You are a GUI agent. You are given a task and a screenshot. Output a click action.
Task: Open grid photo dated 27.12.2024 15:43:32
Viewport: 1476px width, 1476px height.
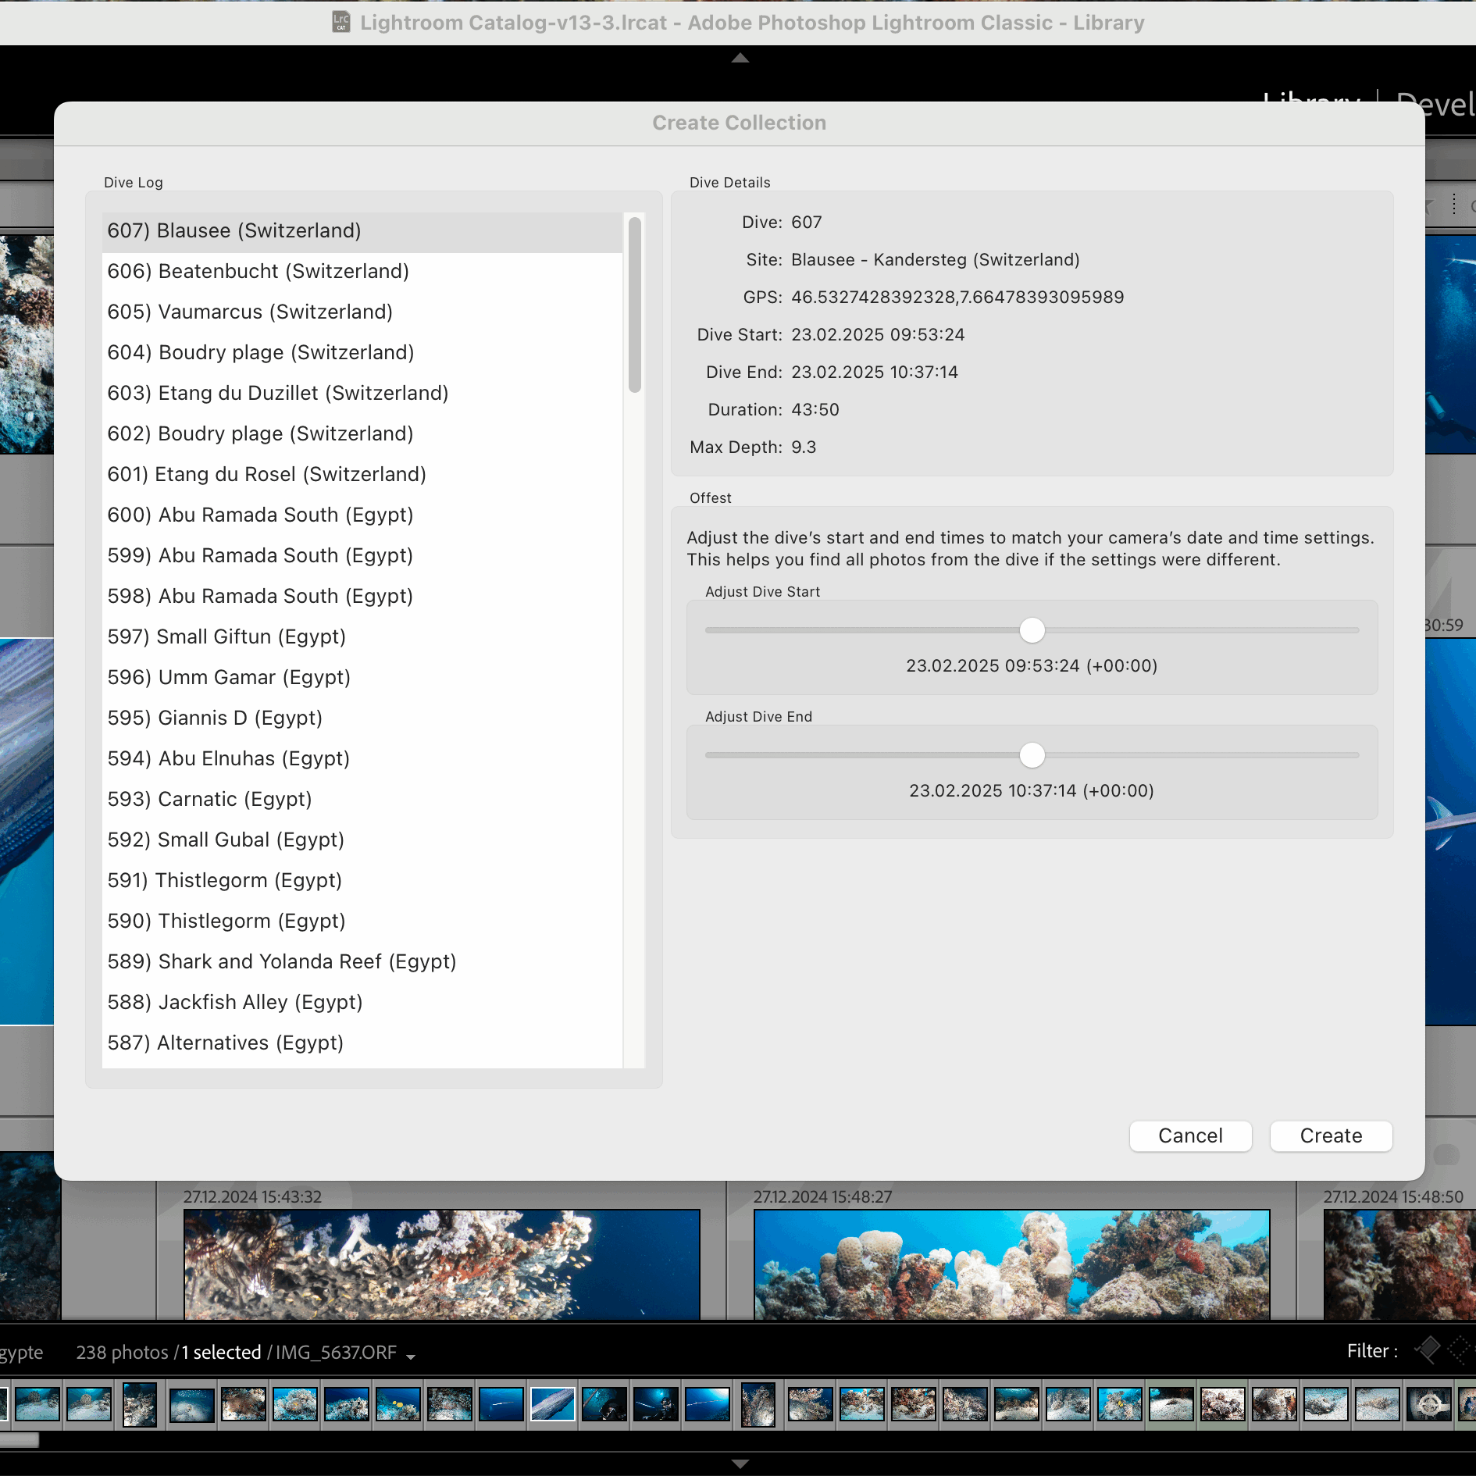pos(442,1264)
